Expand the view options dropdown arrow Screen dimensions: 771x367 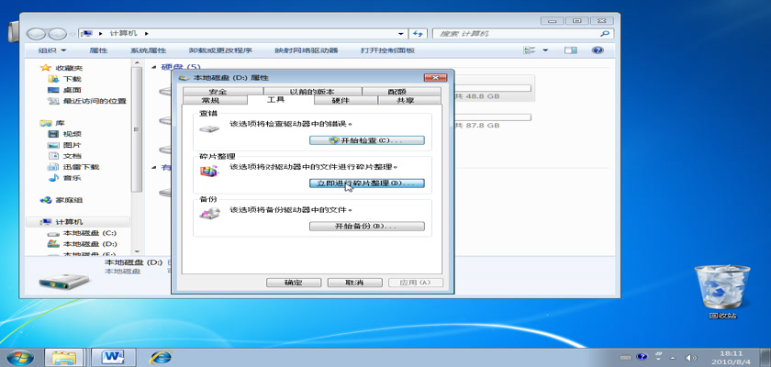point(545,50)
